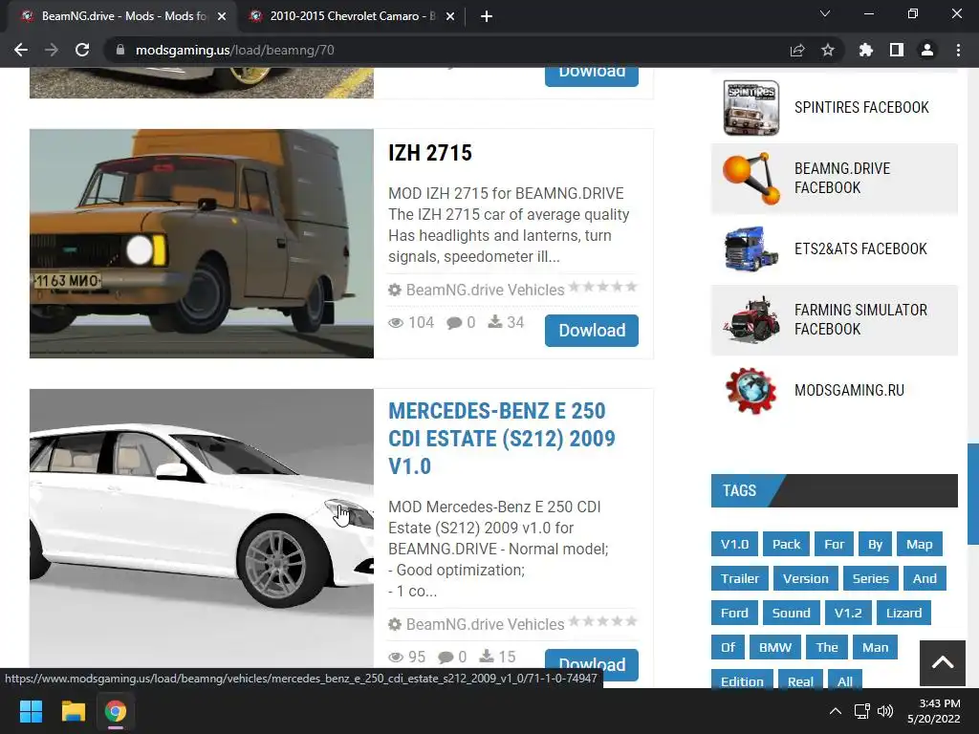Select the Series tag
Viewport: 979px width, 734px height.
[870, 578]
